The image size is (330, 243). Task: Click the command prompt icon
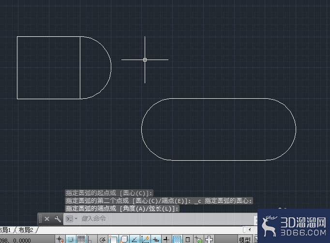pos(69,219)
